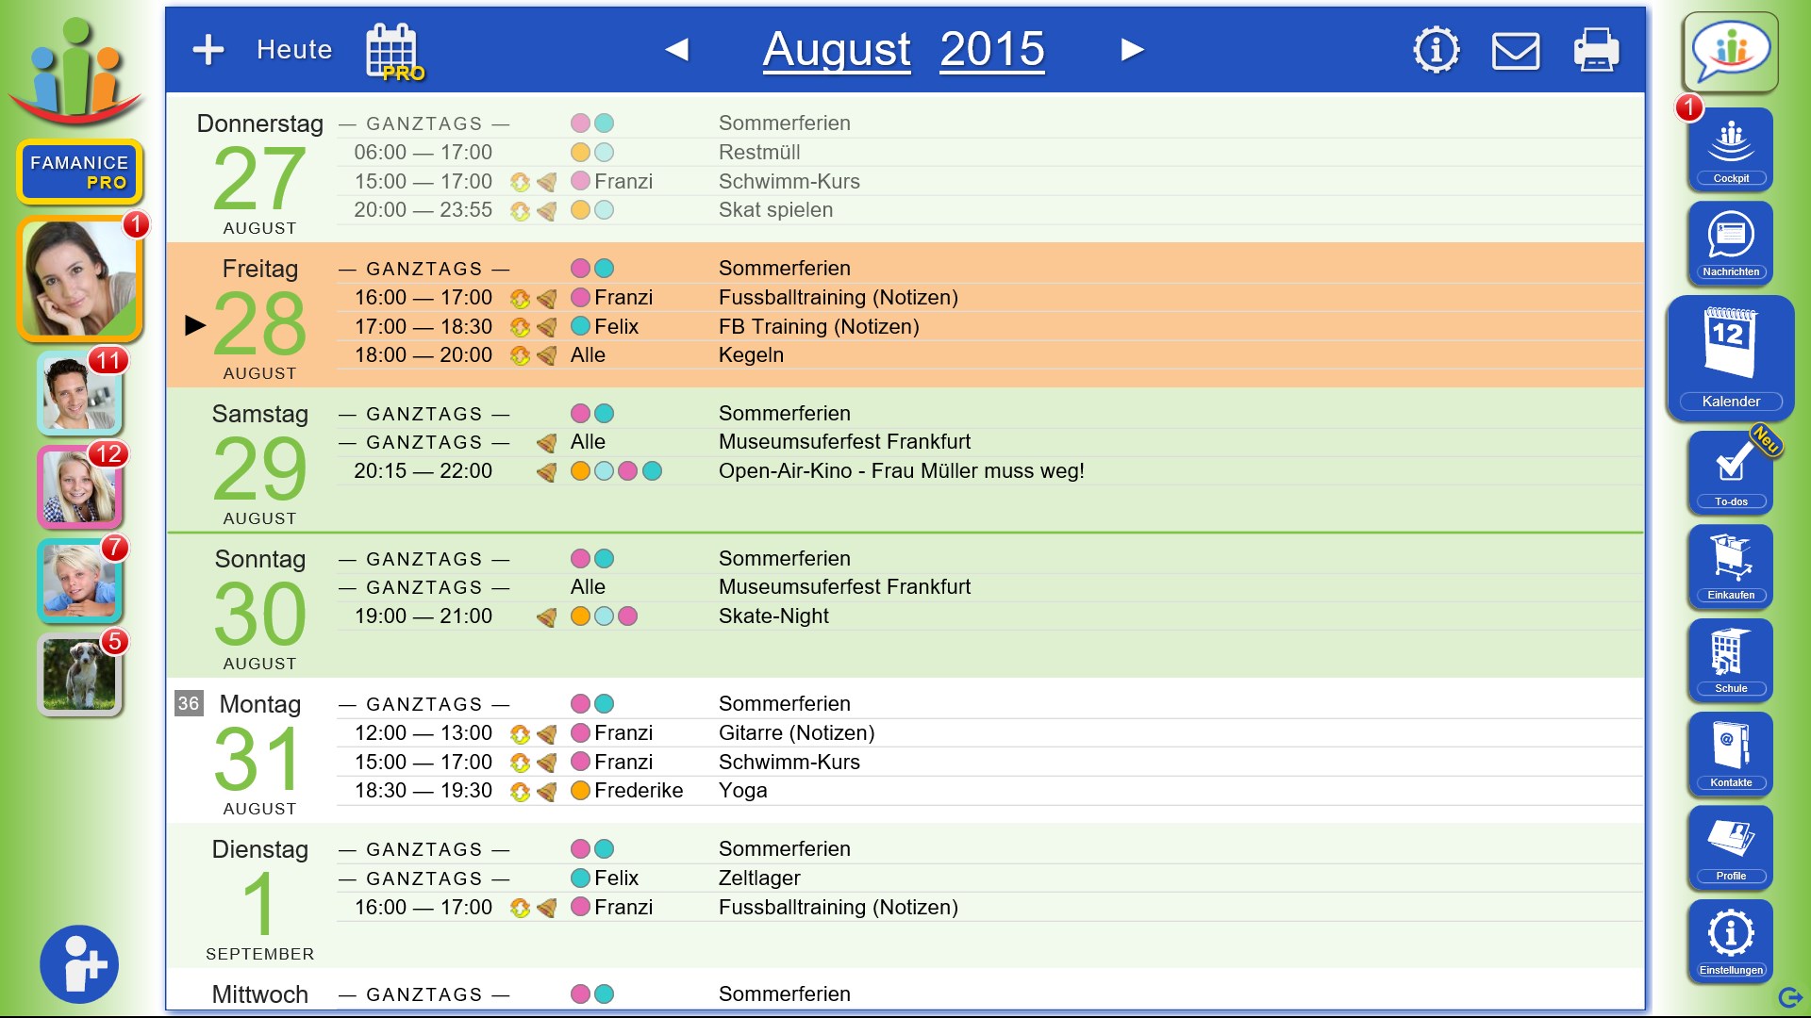The width and height of the screenshot is (1811, 1018).
Task: Open the Kegeln appointment on Freitag
Action: point(751,355)
